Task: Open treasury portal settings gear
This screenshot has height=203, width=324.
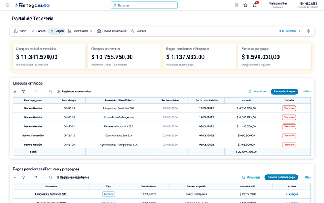Action: pos(309,31)
